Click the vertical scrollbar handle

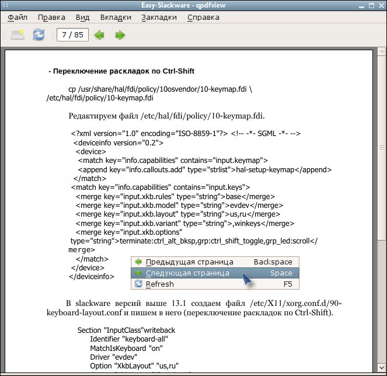[382, 147]
